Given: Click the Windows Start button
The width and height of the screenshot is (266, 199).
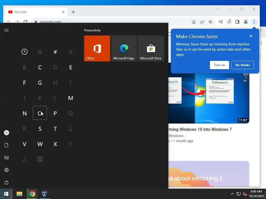Looking at the screenshot, I should tap(6, 194).
